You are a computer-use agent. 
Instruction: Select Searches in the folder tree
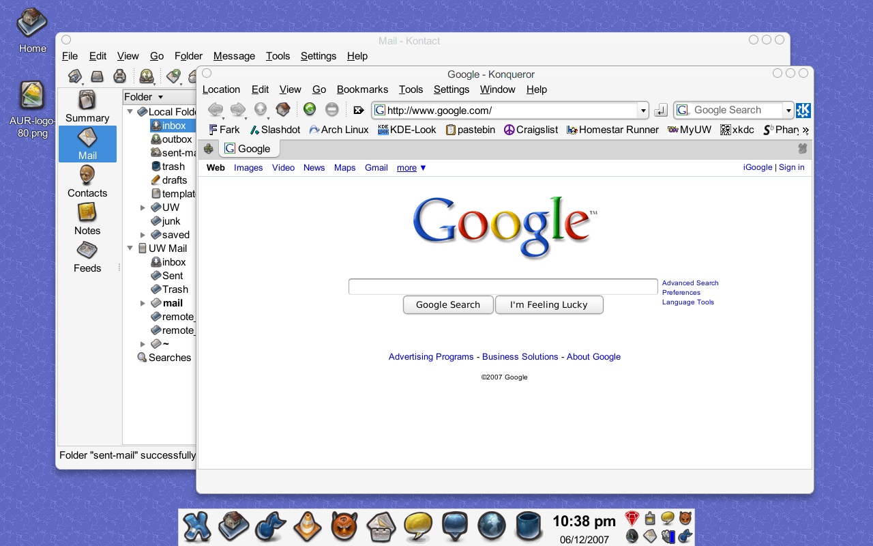pyautogui.click(x=164, y=358)
